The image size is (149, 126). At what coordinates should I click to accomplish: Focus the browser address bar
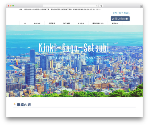[x=70, y=6]
